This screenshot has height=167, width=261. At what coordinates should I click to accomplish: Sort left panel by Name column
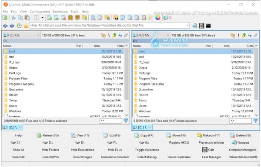click(39, 46)
